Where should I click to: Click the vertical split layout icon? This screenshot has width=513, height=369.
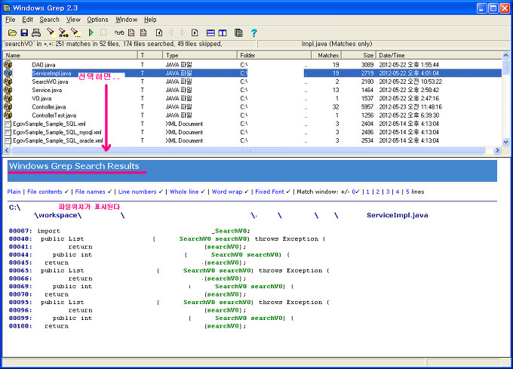tap(223, 32)
